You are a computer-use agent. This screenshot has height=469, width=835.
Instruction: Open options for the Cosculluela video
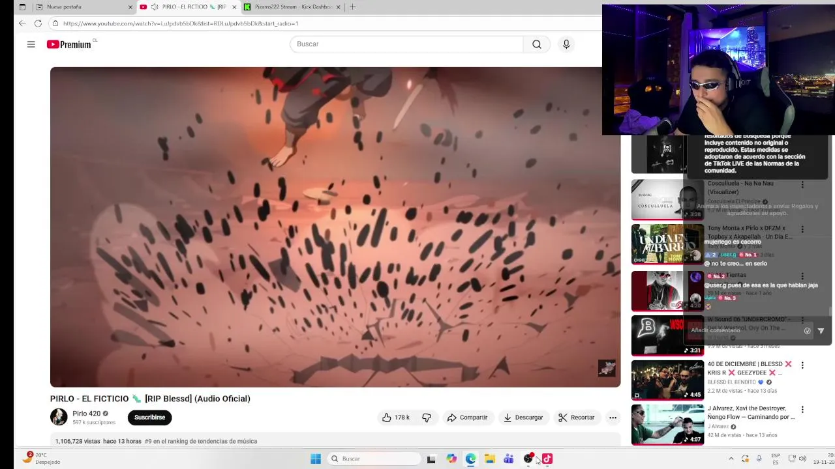pos(802,184)
